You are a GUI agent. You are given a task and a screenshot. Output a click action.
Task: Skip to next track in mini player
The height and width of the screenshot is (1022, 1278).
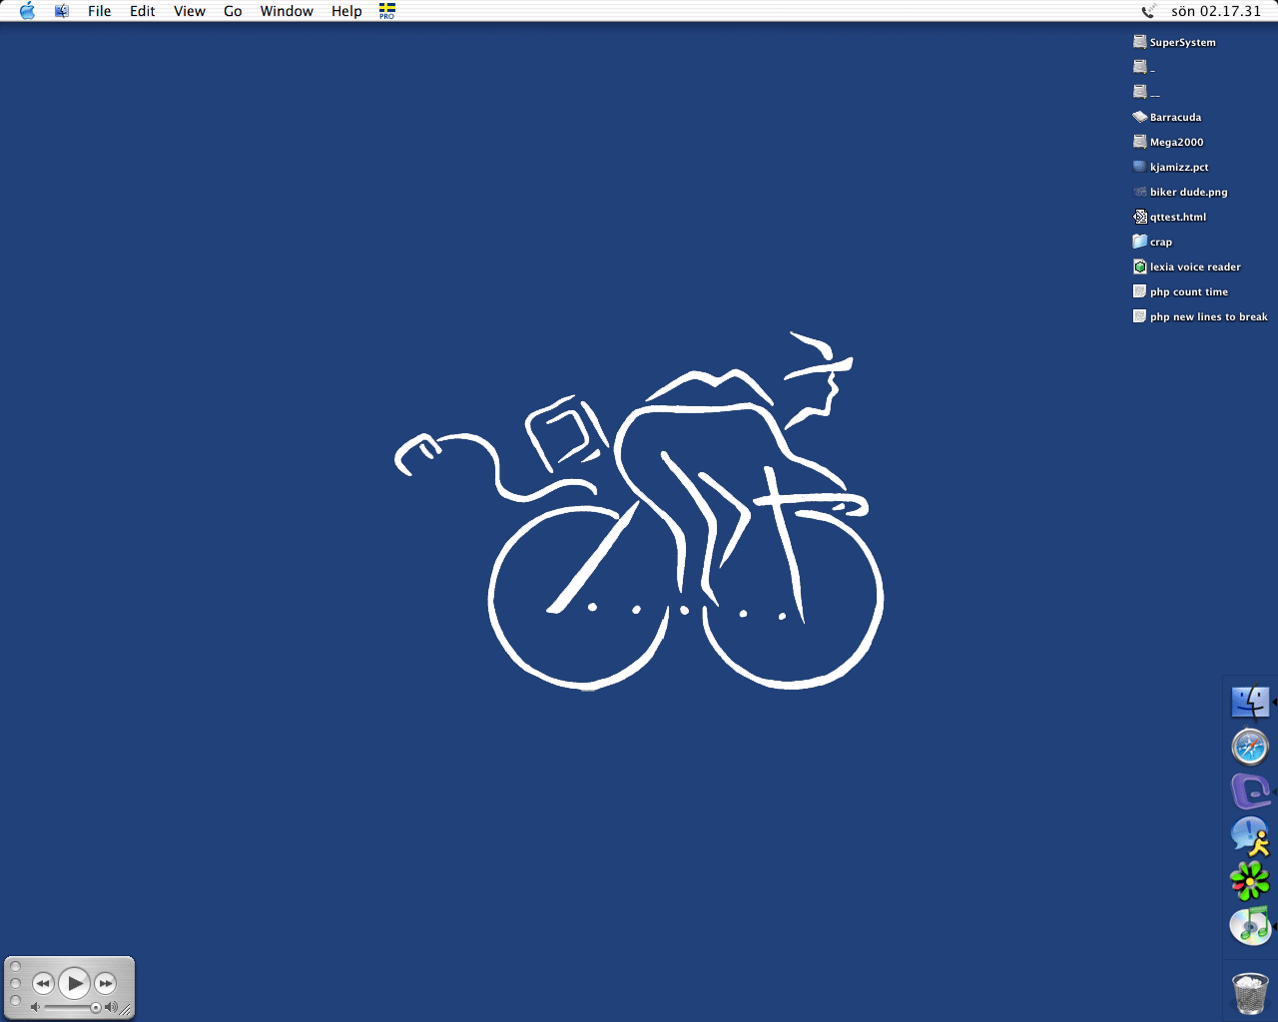coord(105,983)
